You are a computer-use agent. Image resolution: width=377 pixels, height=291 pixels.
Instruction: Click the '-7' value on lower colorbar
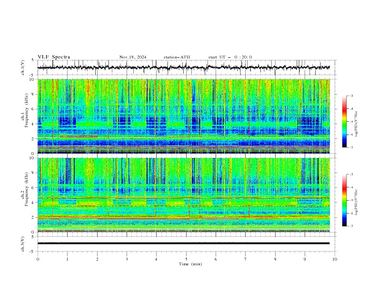click(351, 226)
